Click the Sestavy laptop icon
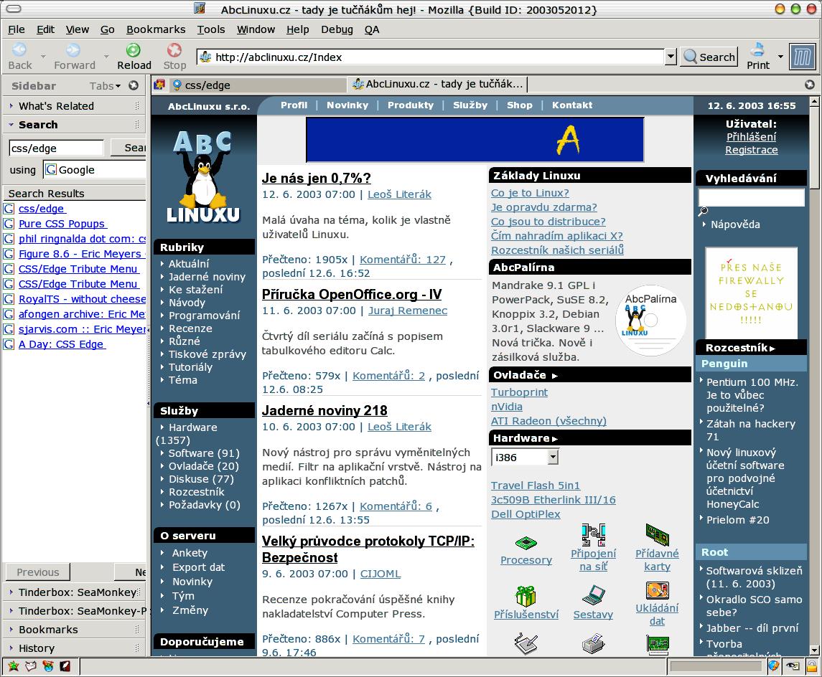 click(x=594, y=595)
